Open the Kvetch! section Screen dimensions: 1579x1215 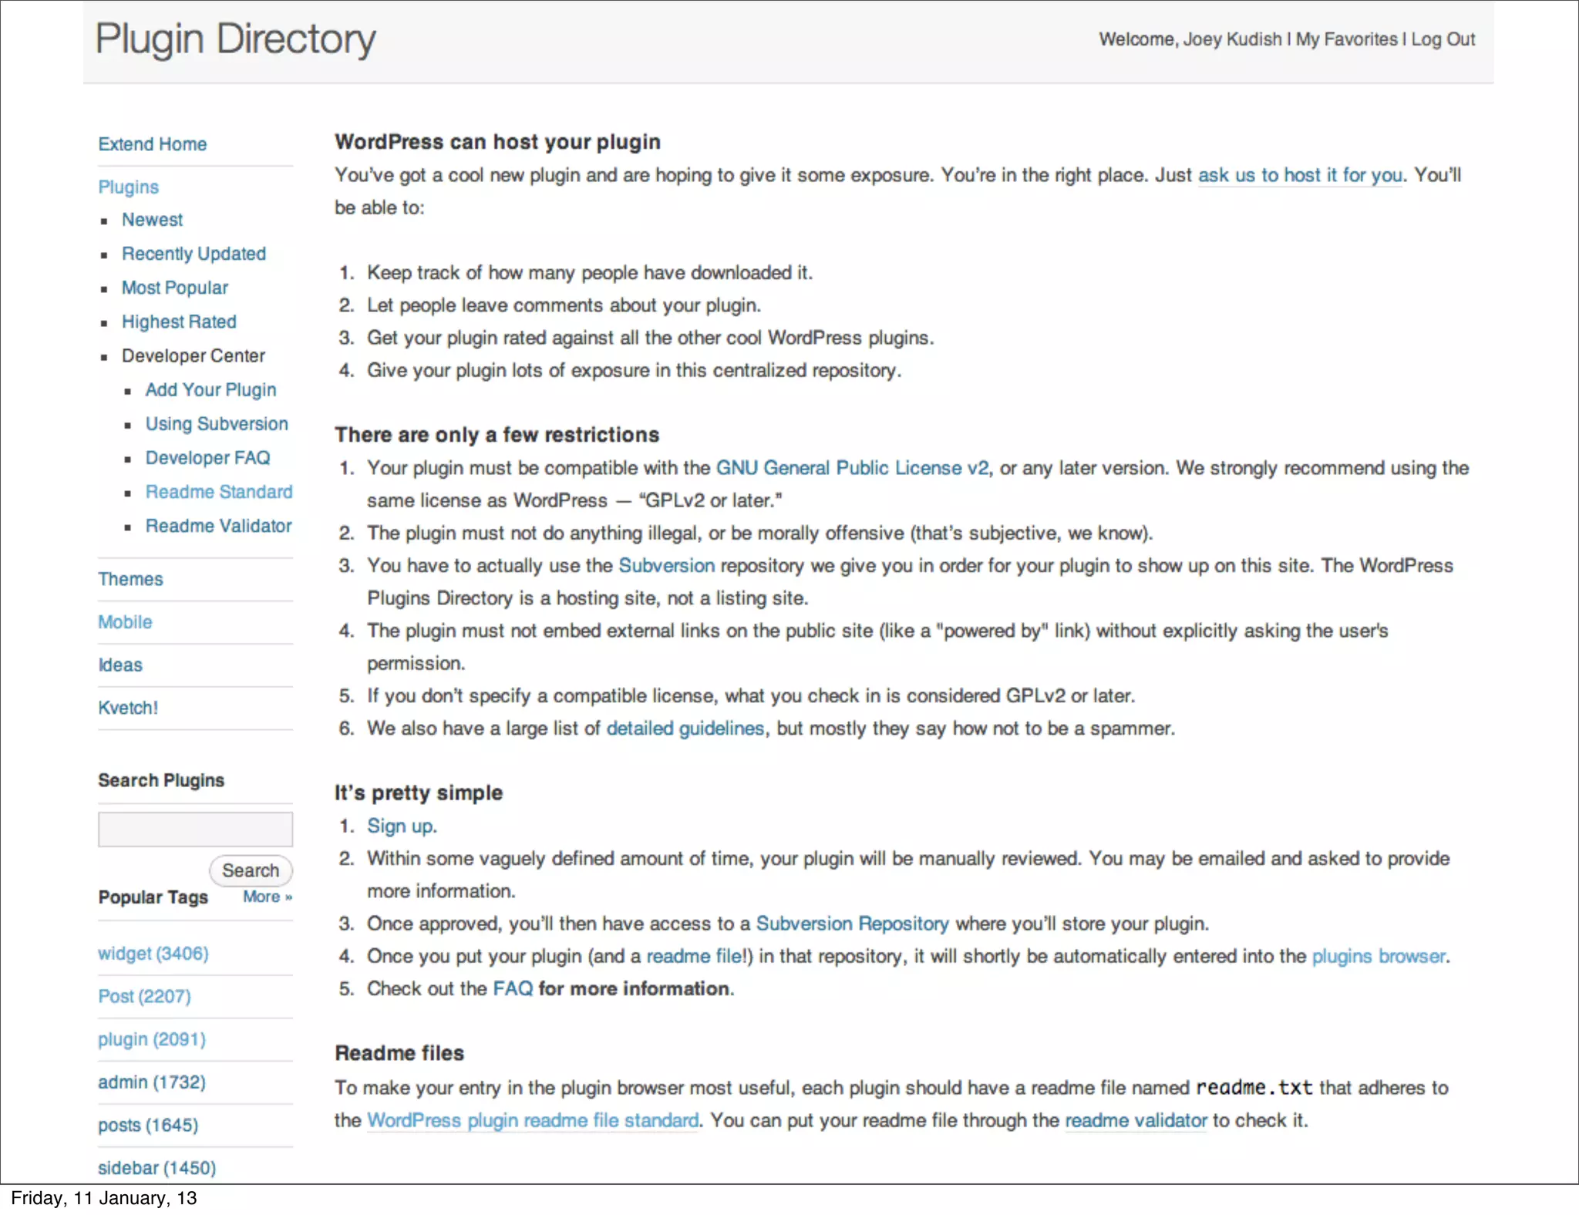[x=128, y=708]
